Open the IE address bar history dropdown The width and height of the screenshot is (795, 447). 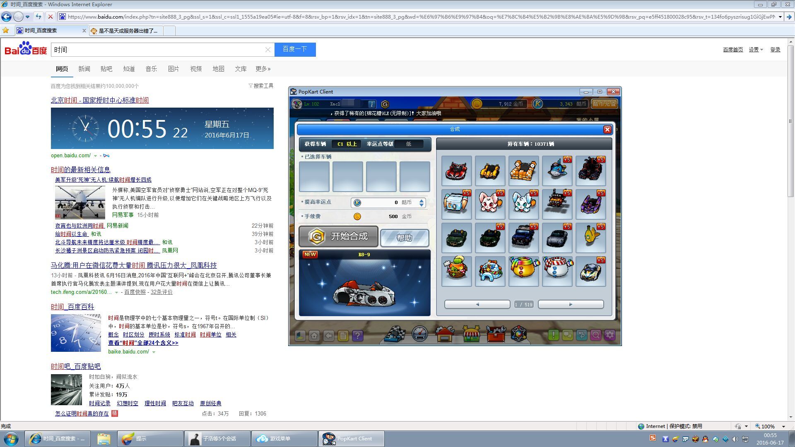pos(780,17)
